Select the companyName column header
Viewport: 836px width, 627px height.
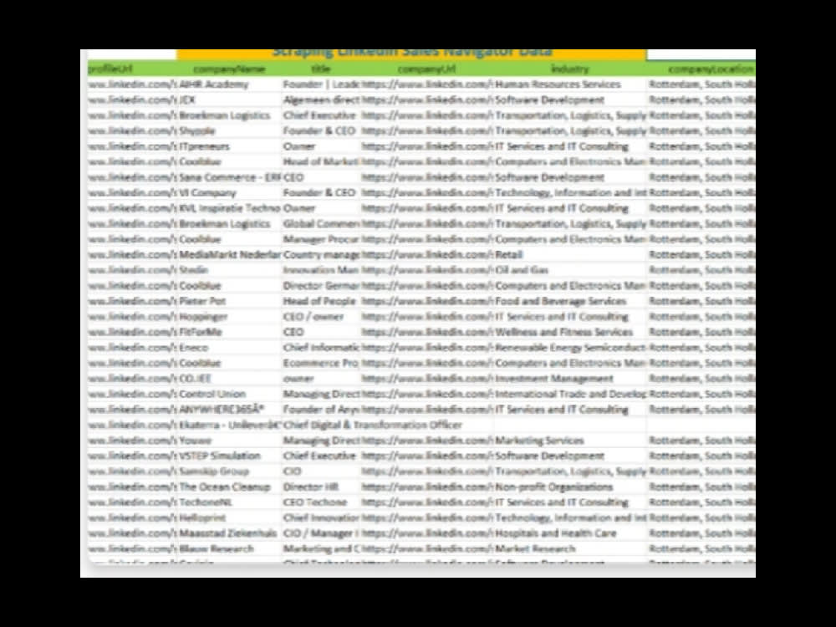click(229, 69)
